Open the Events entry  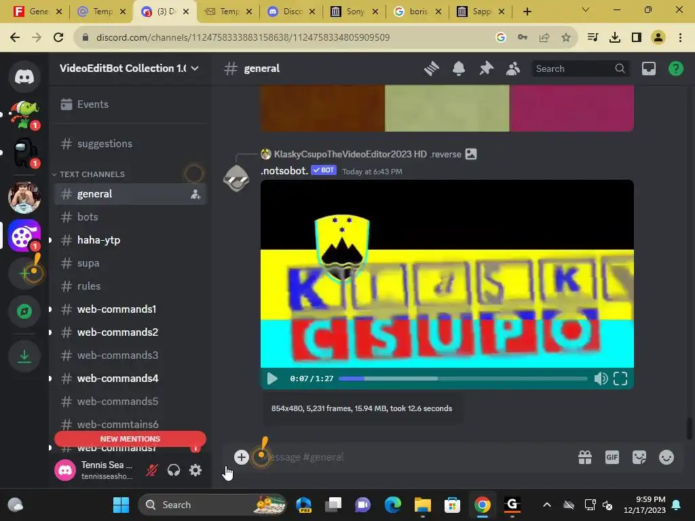pyautogui.click(x=130, y=104)
